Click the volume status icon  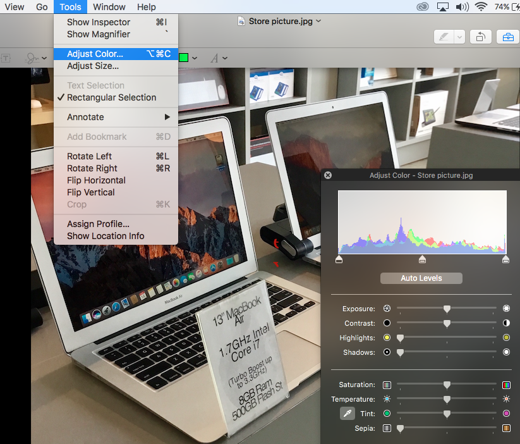click(x=463, y=7)
